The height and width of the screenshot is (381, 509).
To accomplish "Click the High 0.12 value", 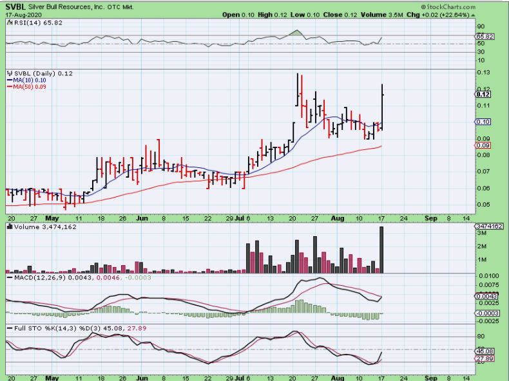I will (273, 15).
